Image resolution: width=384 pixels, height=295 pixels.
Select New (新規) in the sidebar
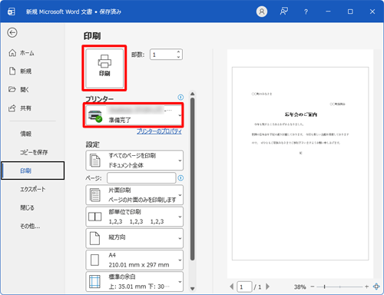tap(20, 71)
